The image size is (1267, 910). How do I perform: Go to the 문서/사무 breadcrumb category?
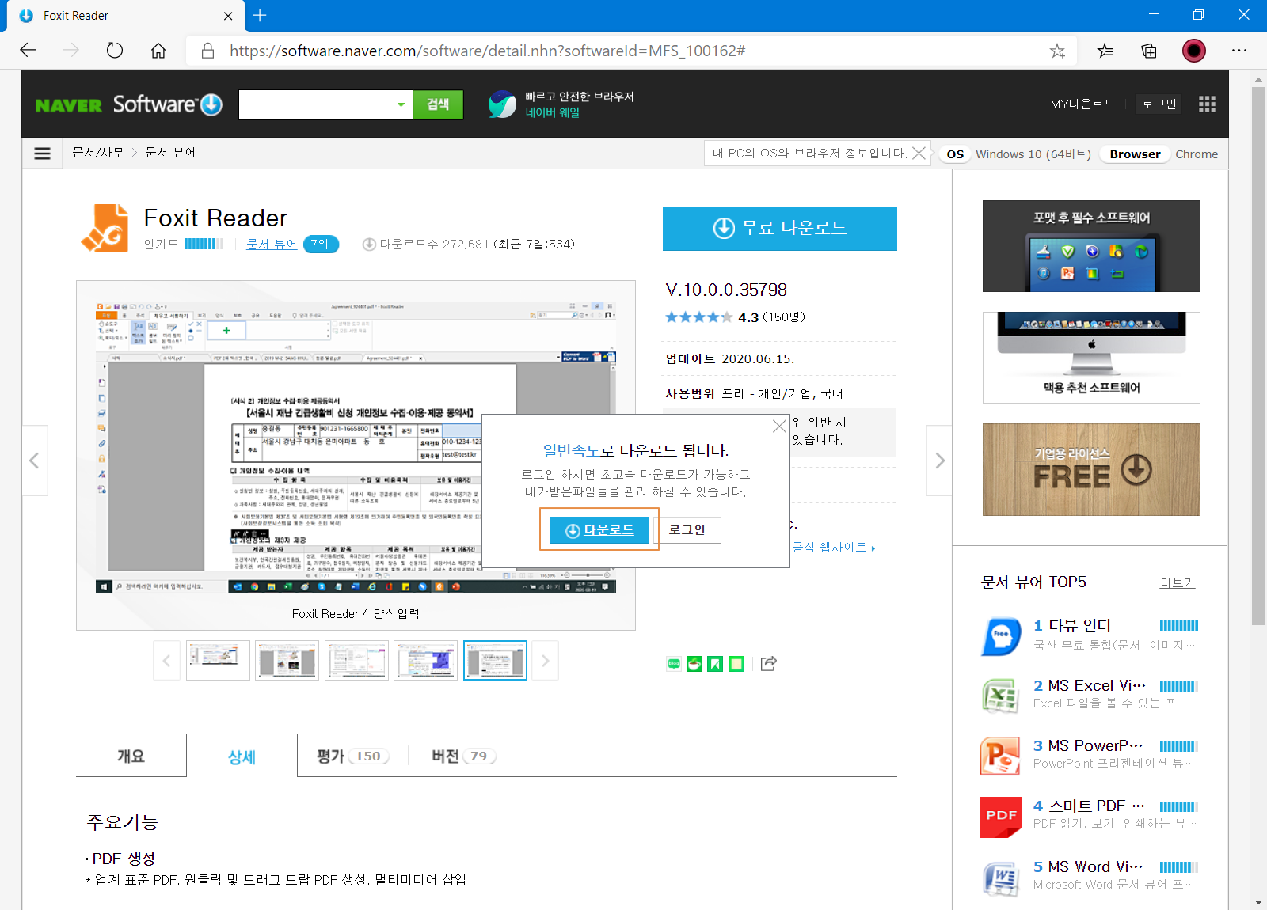pyautogui.click(x=98, y=153)
